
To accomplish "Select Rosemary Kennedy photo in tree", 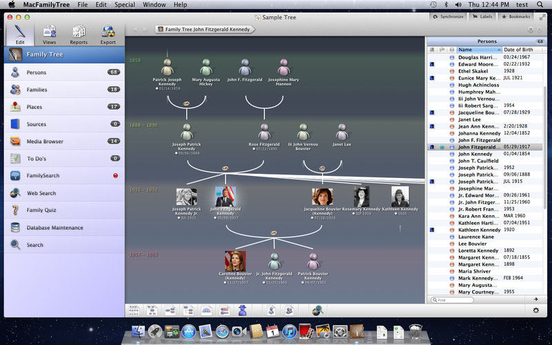I will tap(362, 197).
